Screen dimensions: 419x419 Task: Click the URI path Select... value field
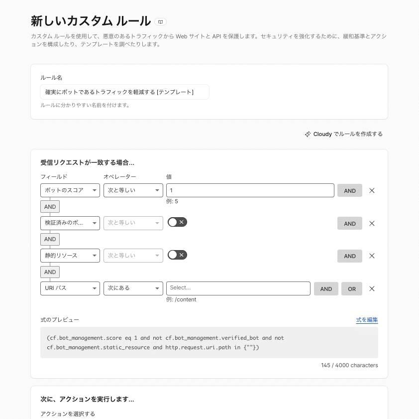(x=238, y=288)
